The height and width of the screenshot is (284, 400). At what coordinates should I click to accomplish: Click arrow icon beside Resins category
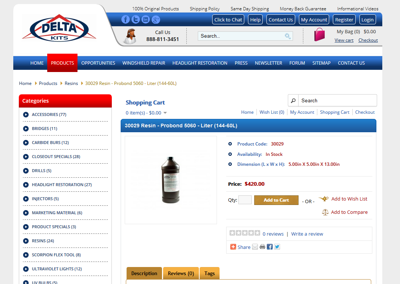[x=26, y=241]
